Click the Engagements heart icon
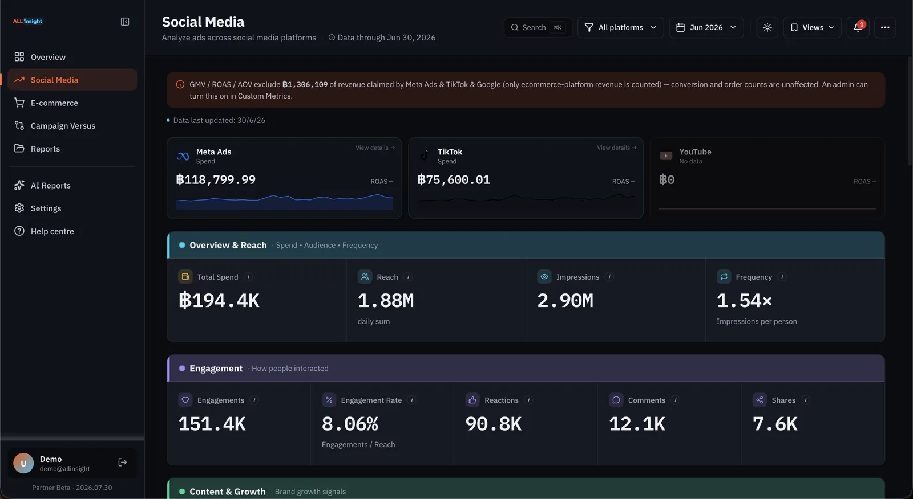Screen dimensions: 913x499 click(185, 400)
